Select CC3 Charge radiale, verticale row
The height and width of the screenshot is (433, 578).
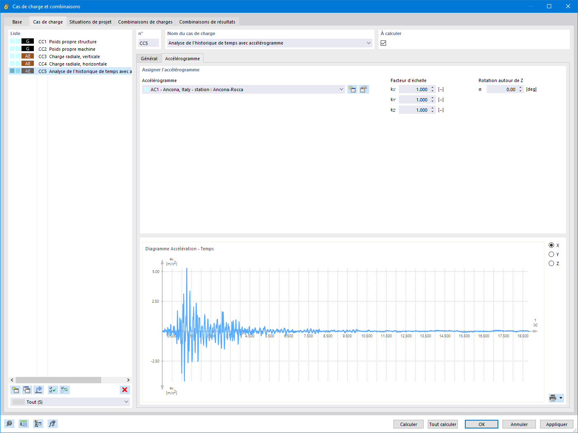tap(70, 56)
